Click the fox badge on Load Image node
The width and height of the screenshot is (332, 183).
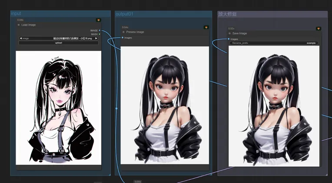[x=99, y=20]
